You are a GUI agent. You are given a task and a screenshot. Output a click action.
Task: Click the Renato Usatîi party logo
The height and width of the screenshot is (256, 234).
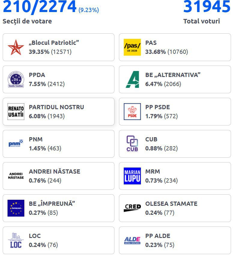click(x=16, y=112)
